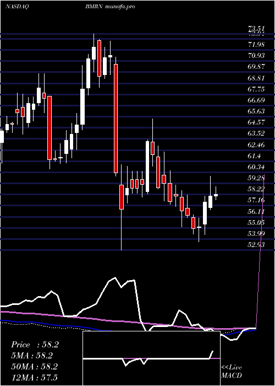Click the 61.4 price axis label
This screenshot has width=275, height=386.
[255, 156]
